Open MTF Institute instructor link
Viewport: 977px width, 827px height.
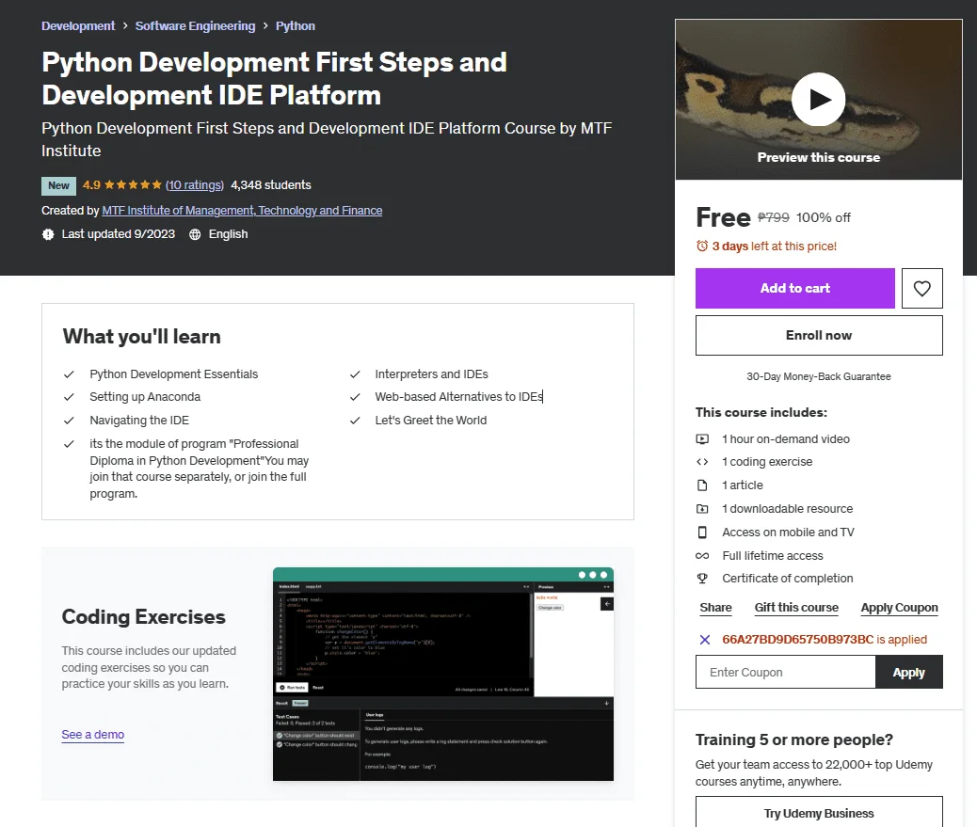click(x=243, y=211)
